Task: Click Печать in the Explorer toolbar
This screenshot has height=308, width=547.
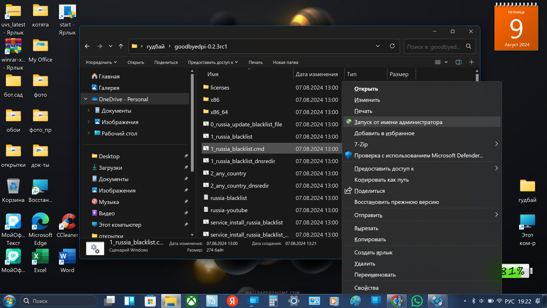Action: [256, 62]
